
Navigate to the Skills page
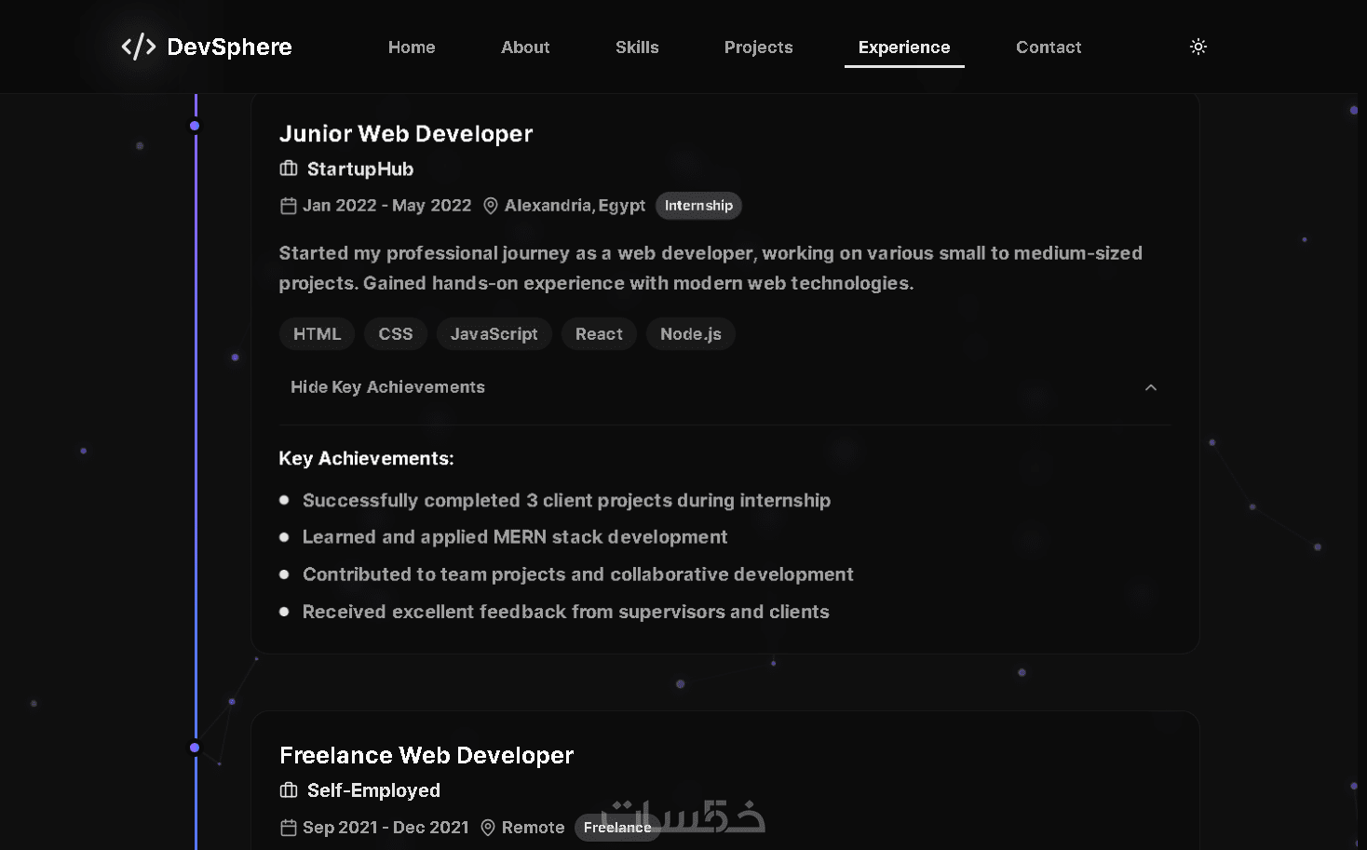pos(637,47)
